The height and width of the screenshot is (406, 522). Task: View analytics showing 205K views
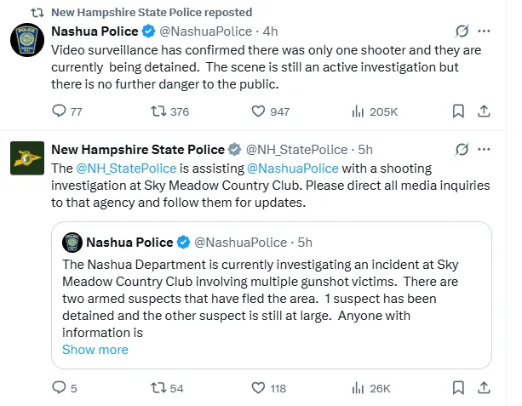359,112
